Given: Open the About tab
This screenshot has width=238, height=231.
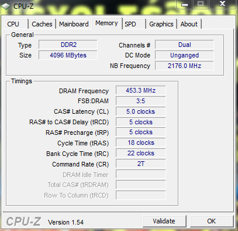Looking at the screenshot, I should pos(189,24).
